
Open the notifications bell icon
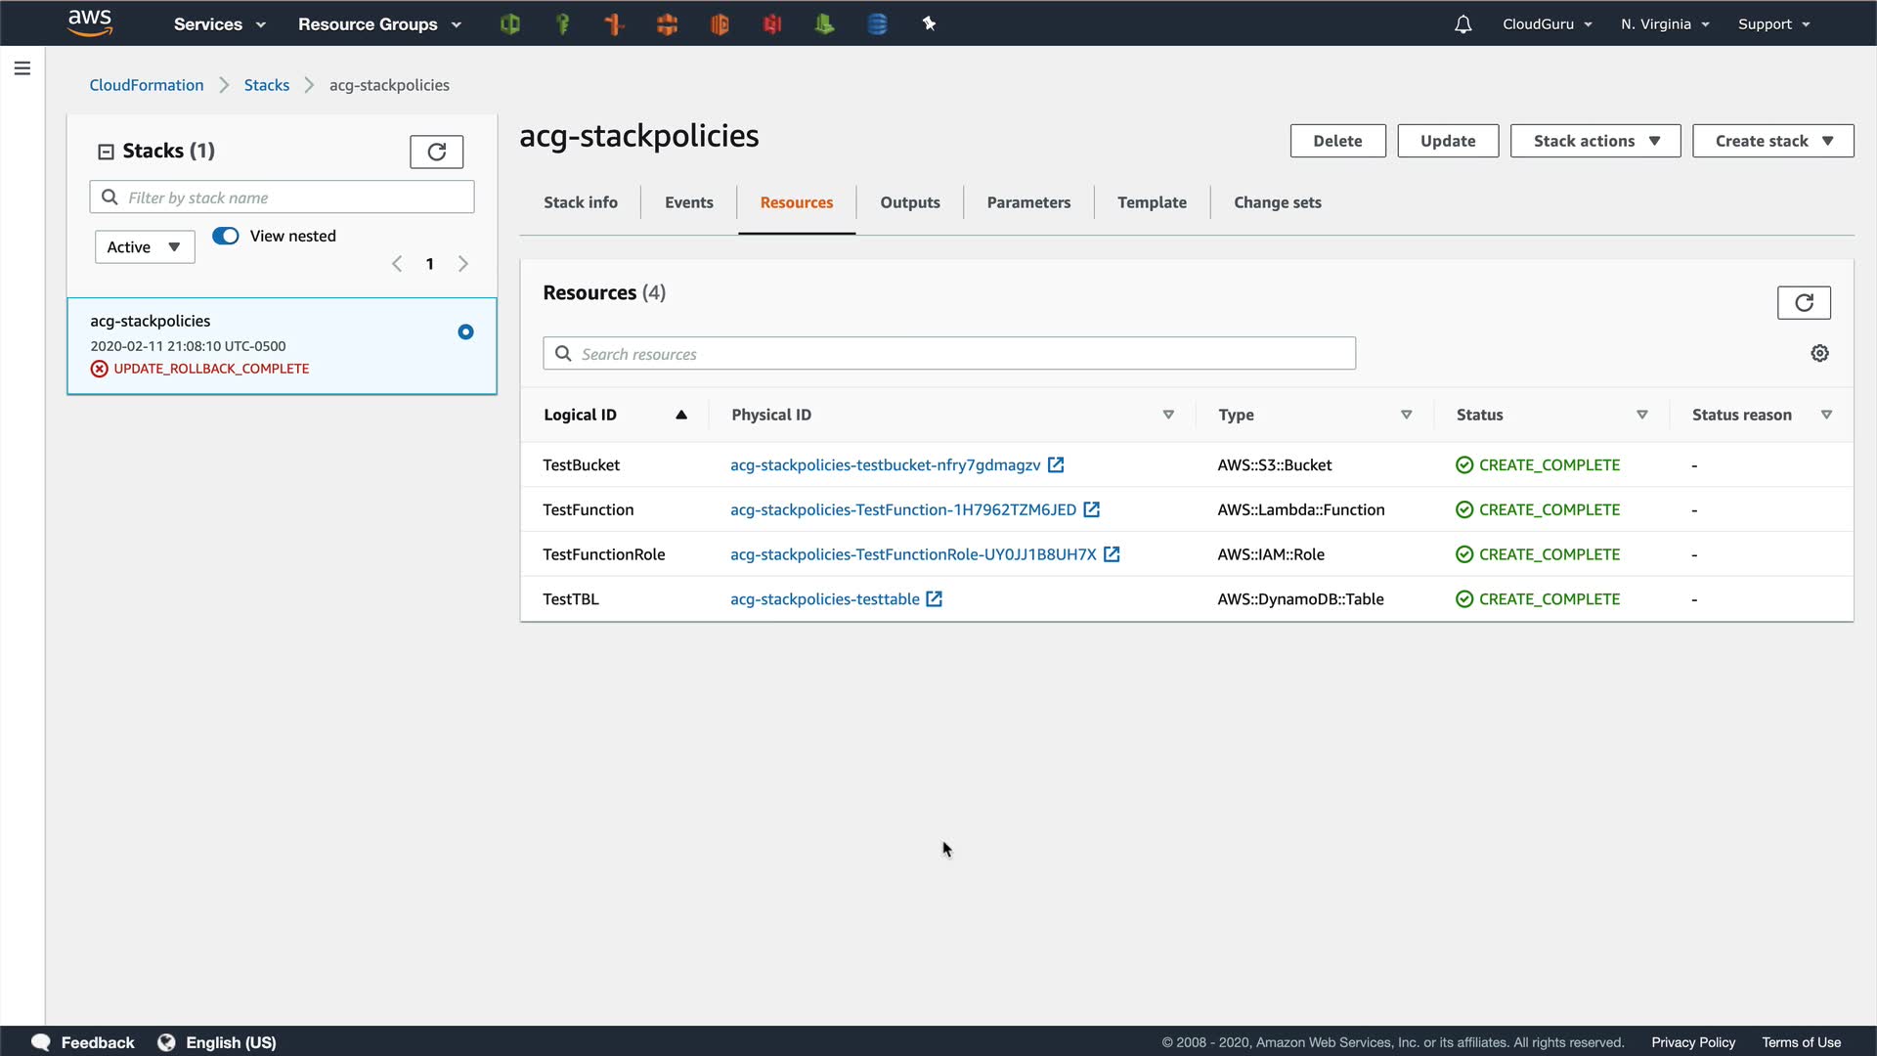point(1462,24)
